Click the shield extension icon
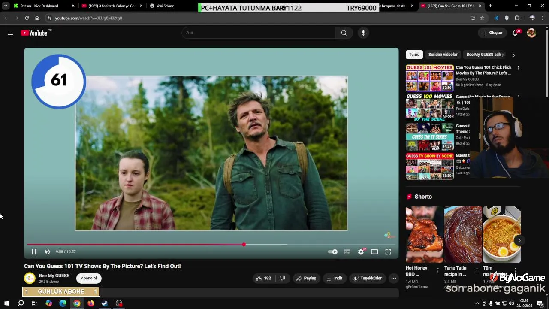Screen dimensions: 549x309 point(507,18)
